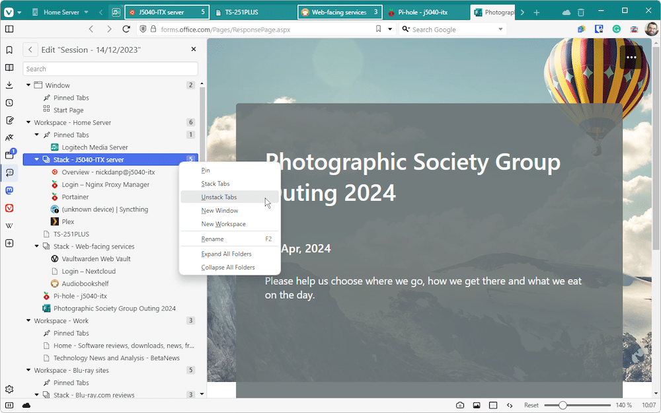Click the Translate panel icon

click(9, 137)
